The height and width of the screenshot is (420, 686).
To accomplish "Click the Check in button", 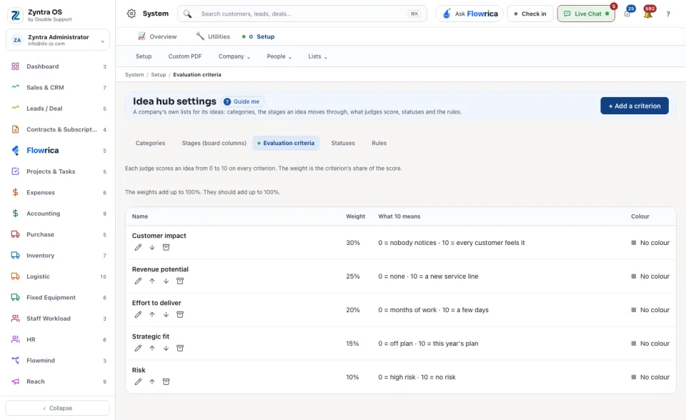I will 530,14.
